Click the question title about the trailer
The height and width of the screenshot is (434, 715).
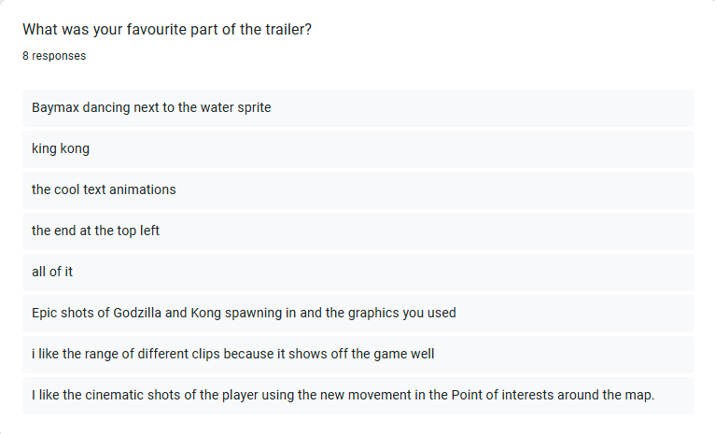[167, 30]
